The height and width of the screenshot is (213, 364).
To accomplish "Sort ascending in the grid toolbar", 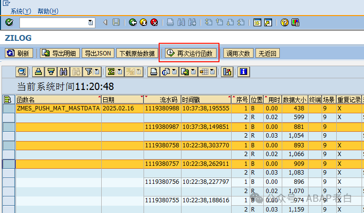I will [x=38, y=72].
